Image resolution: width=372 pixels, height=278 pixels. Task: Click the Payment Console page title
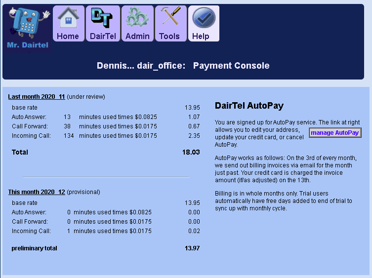click(x=231, y=66)
